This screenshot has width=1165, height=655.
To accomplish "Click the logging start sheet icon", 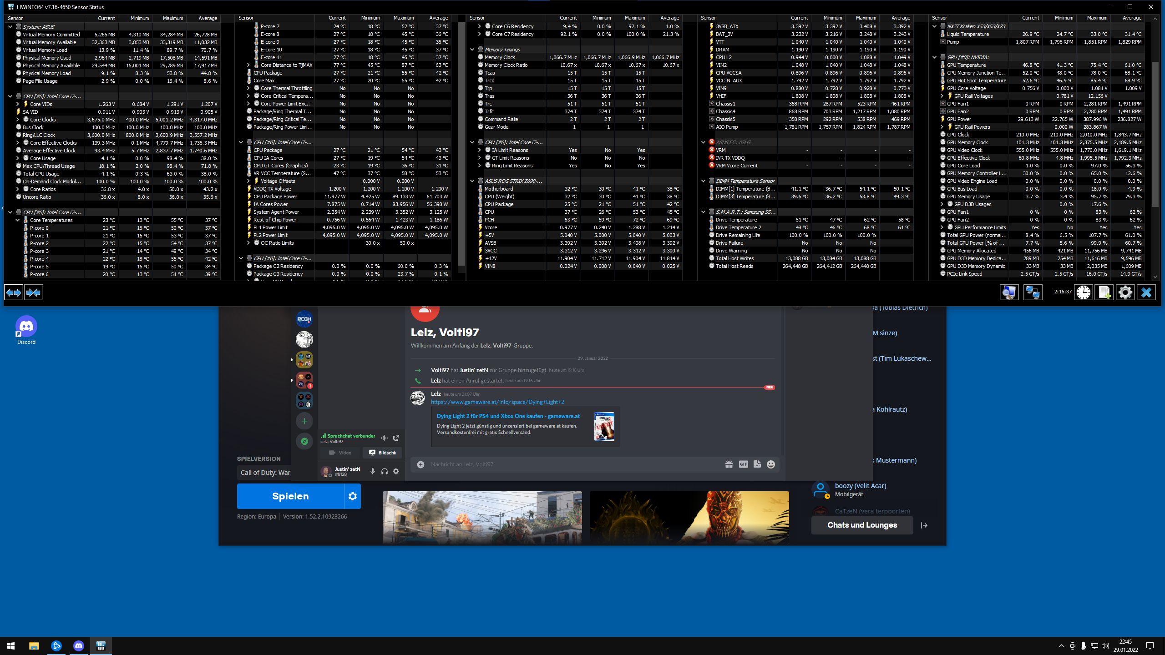I will point(1104,292).
